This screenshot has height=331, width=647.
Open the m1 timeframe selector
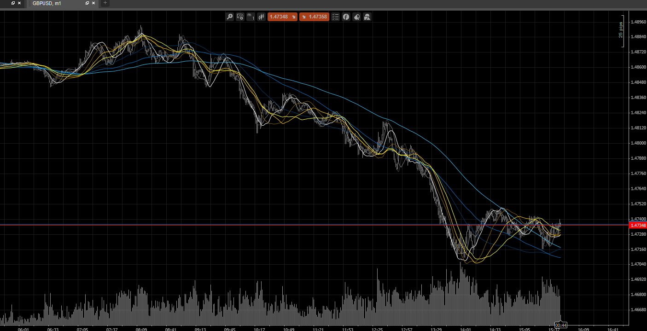251,17
